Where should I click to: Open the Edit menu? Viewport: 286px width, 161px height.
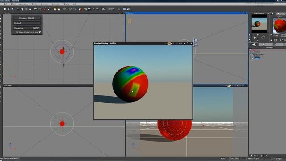coord(6,4)
